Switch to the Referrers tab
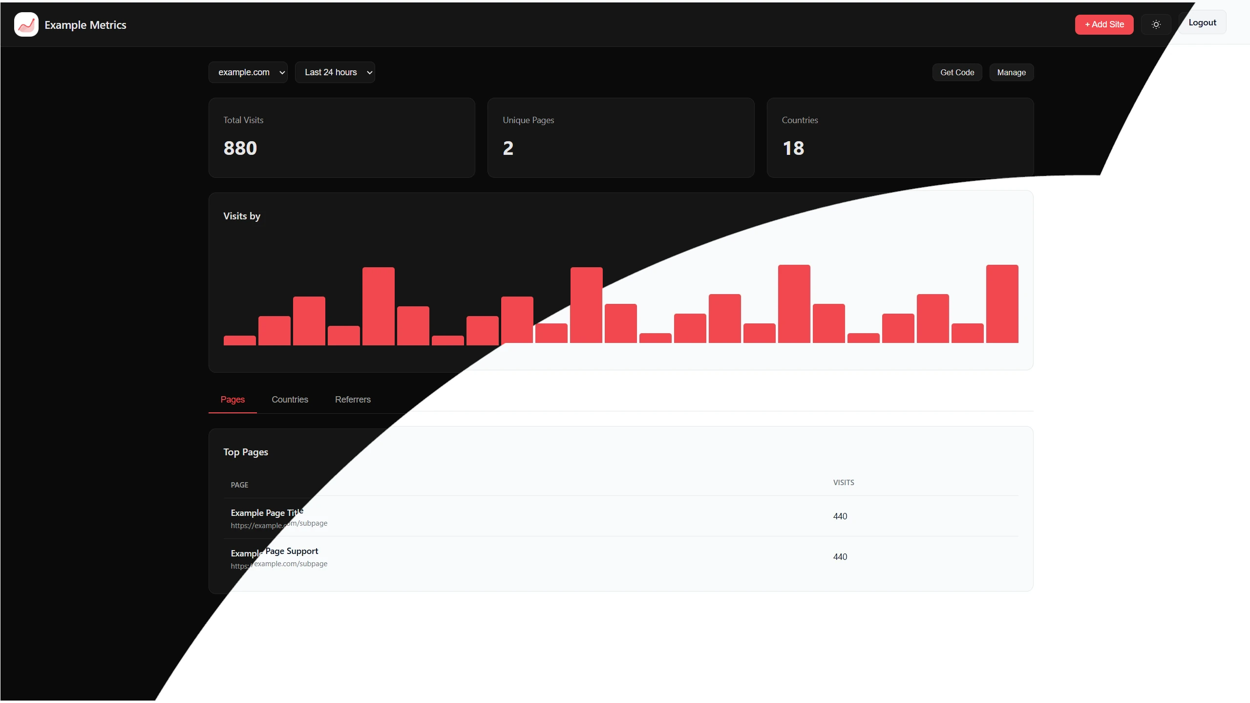1250x703 pixels. pyautogui.click(x=352, y=400)
